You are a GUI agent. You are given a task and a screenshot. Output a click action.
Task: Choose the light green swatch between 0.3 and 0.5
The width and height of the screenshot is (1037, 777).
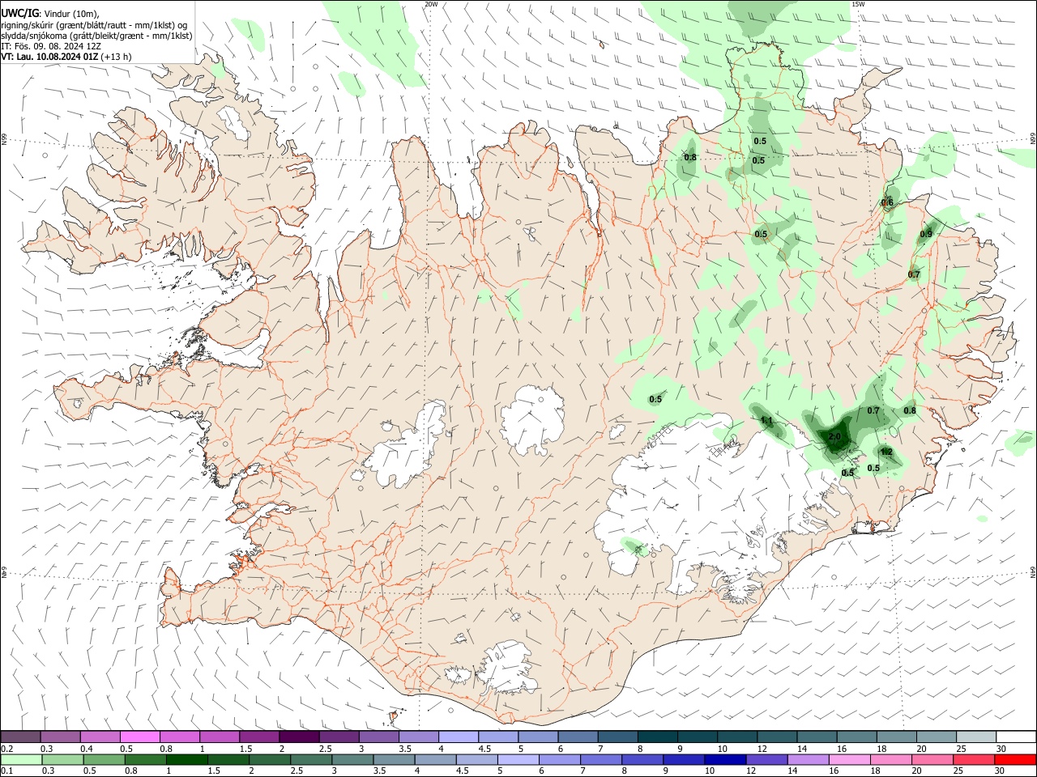[x=62, y=760]
